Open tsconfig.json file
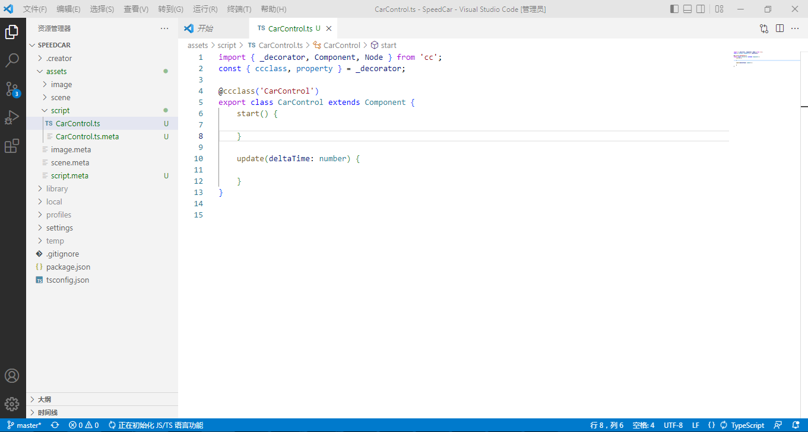Image resolution: width=808 pixels, height=432 pixels. (102, 280)
